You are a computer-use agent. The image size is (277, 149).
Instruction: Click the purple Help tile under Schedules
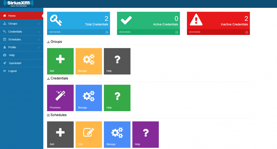point(146,134)
